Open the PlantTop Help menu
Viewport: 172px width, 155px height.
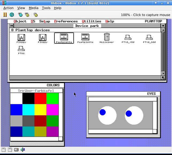coord(110,21)
